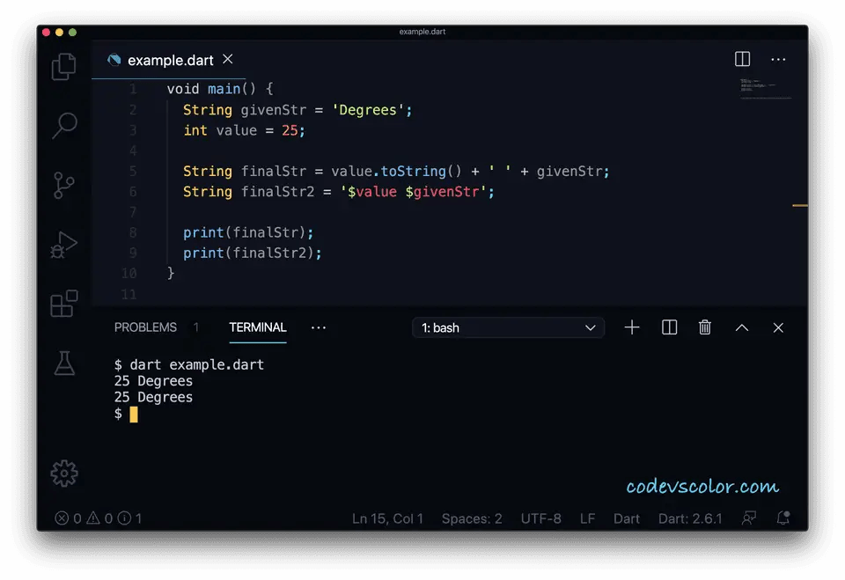Create a new terminal with the plus icon

[632, 327]
